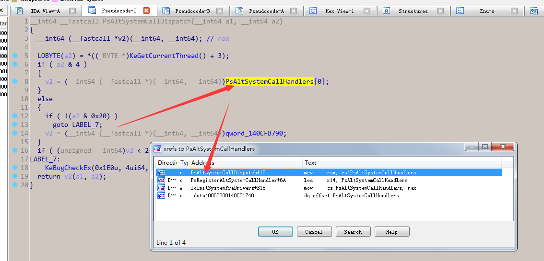This screenshot has height=261, width=544.
Task: Click the partially visible tab icon after Enums
Action: point(533,11)
